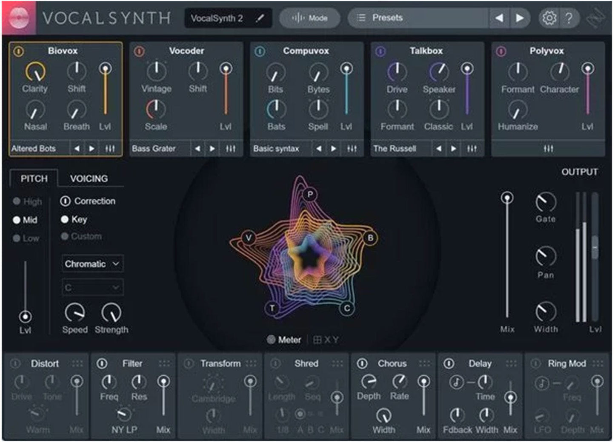
Task: Switch to the VOICING tab
Action: click(89, 178)
